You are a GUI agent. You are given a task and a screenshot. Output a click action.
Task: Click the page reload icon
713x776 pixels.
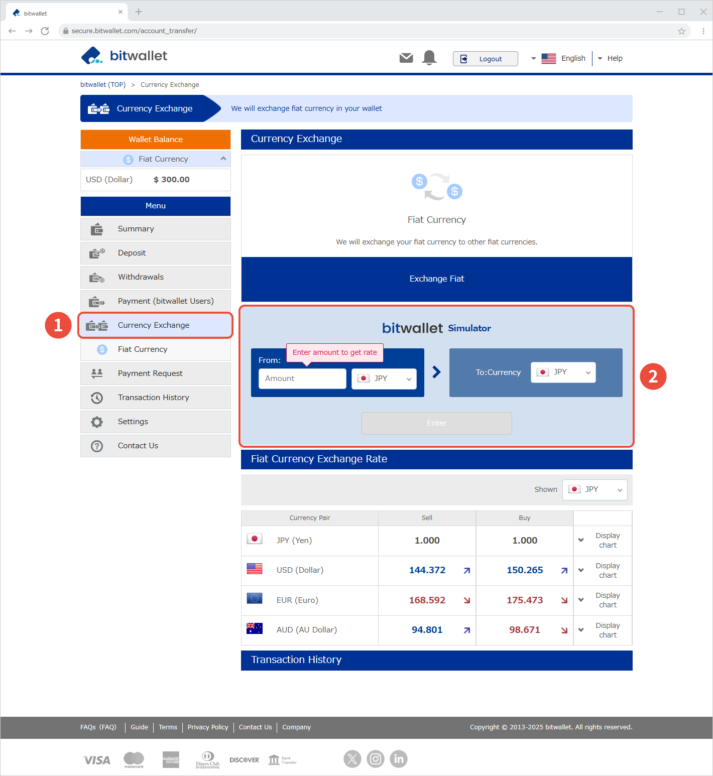tap(45, 31)
